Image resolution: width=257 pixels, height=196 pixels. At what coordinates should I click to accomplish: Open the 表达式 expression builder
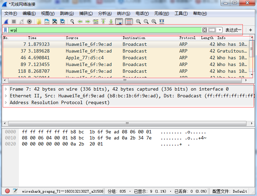233,30
